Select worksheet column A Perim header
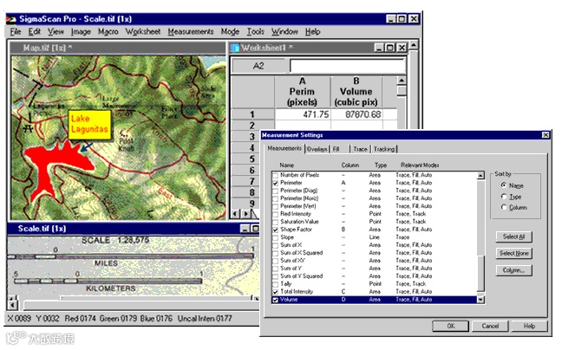562x350 pixels. tap(302, 92)
